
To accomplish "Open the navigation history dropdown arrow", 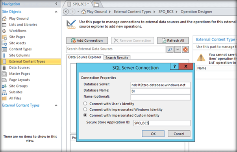I will (78, 12).
